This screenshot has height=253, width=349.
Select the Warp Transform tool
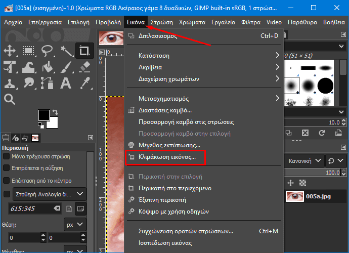point(28,67)
